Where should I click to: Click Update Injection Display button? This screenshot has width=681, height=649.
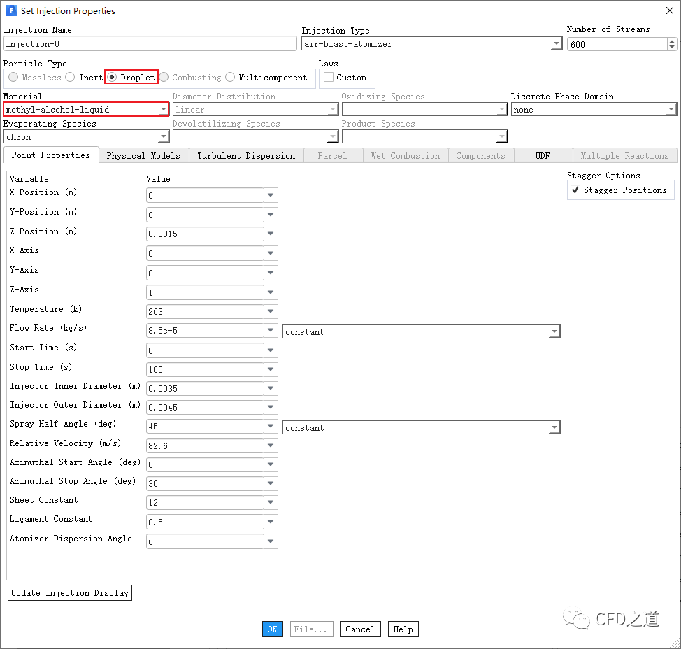click(70, 593)
